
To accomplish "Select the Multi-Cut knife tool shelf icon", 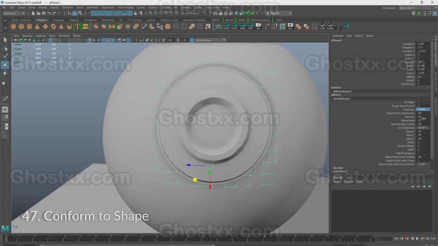I will point(143,26).
